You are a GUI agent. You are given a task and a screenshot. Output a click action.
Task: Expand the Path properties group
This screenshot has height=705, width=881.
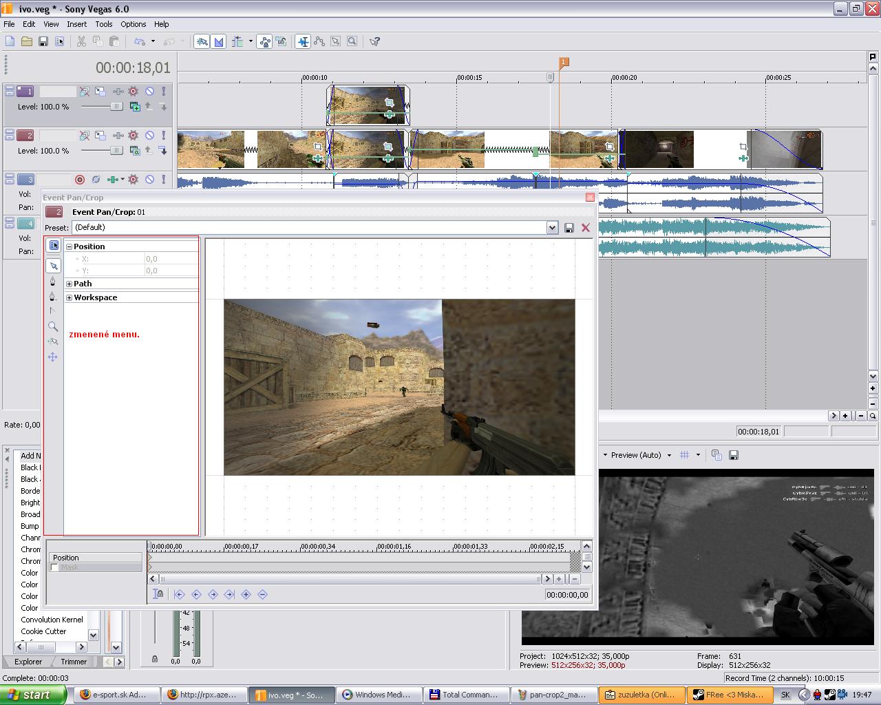coord(69,284)
